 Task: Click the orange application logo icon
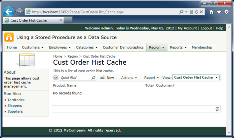pyautogui.click(x=9, y=37)
